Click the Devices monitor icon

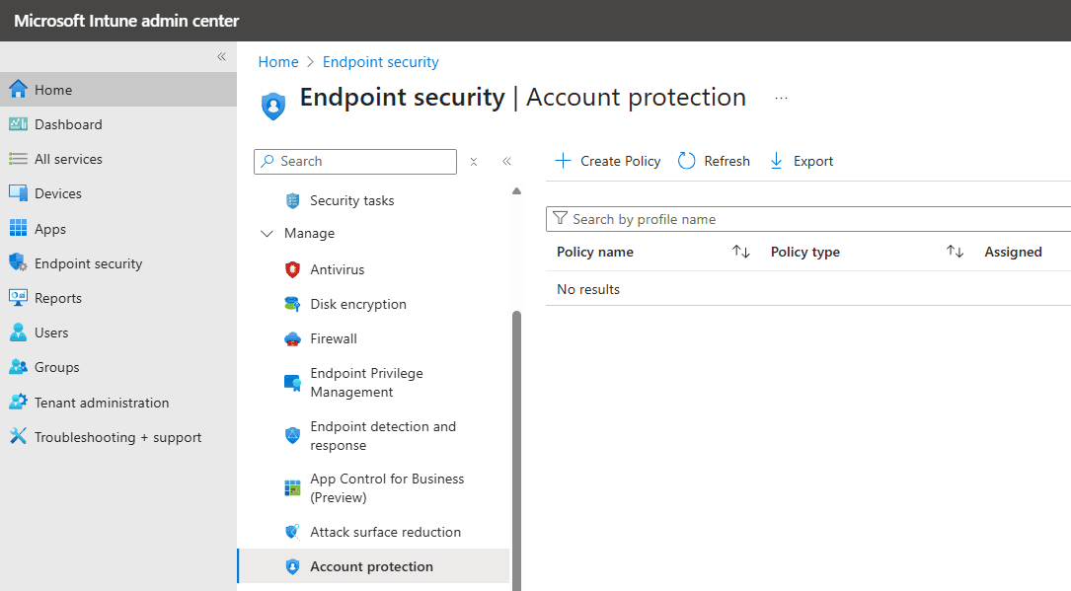coord(19,193)
